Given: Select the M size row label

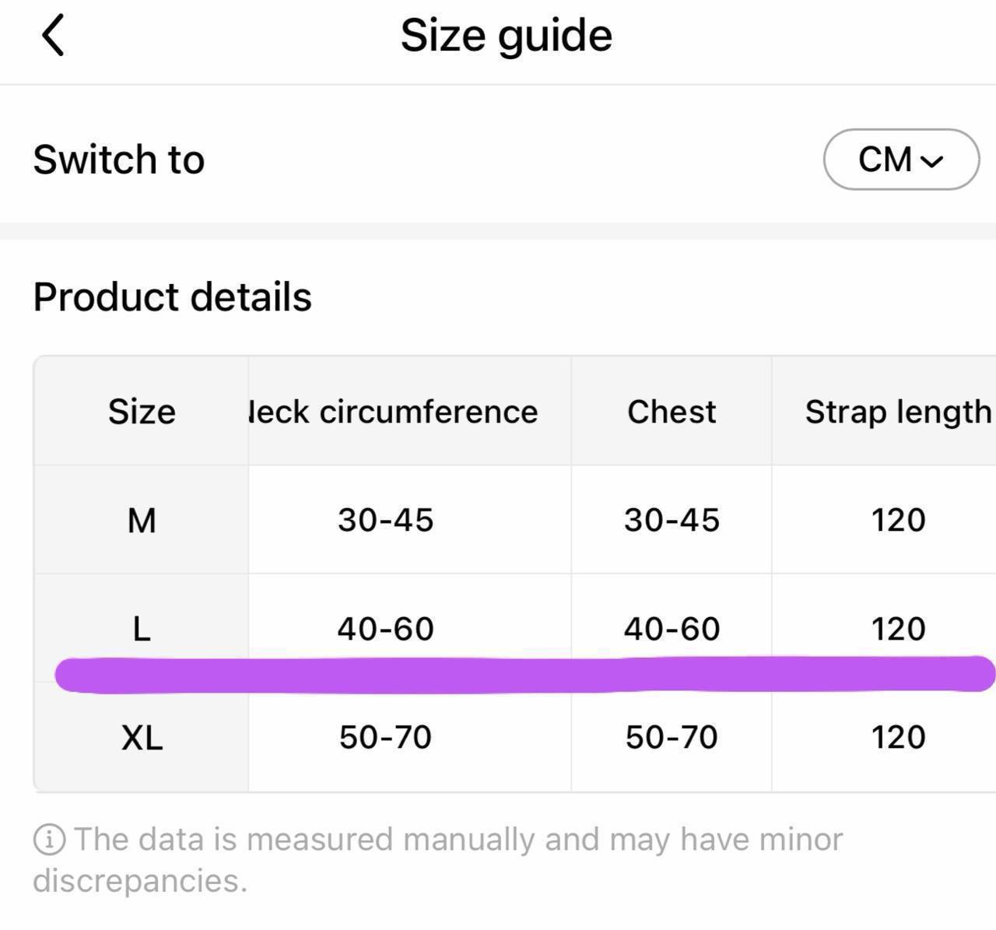Looking at the screenshot, I should coord(142,521).
